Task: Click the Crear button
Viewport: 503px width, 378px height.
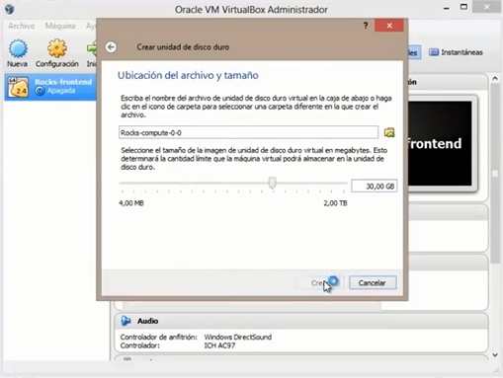Action: [x=321, y=283]
